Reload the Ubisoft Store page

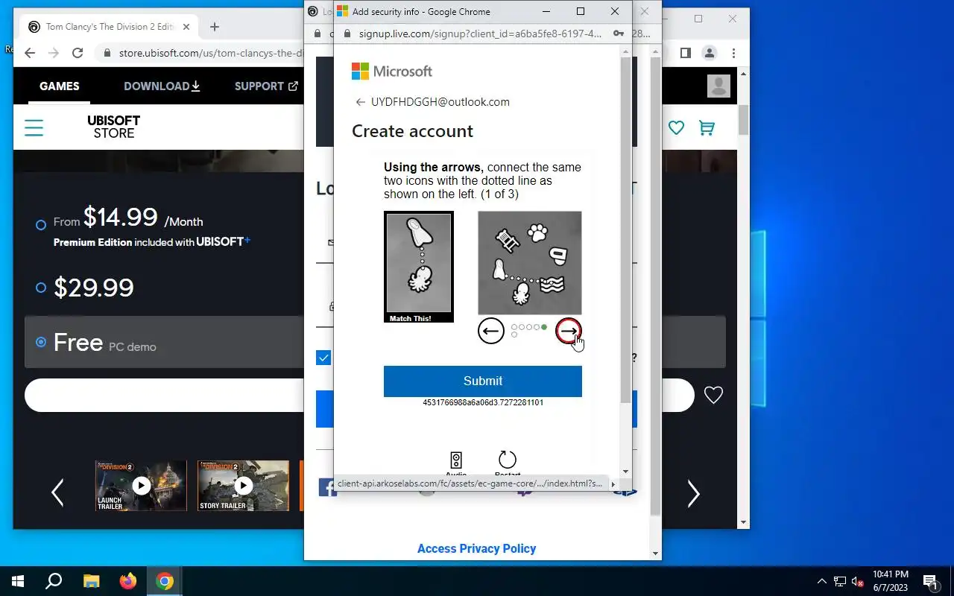(x=78, y=53)
